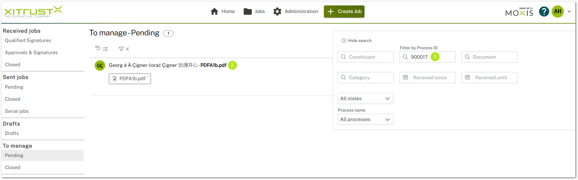Click the calendar icon in Received since field

point(405,77)
